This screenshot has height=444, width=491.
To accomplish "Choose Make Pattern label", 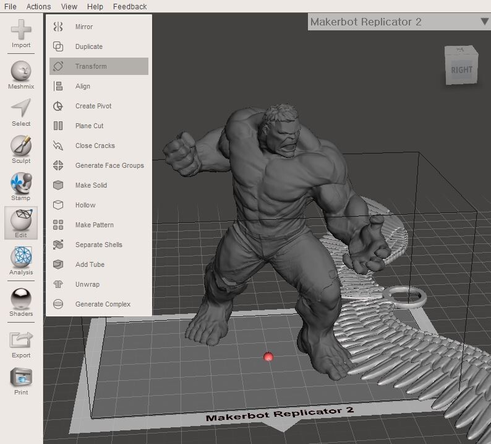I will (x=94, y=225).
